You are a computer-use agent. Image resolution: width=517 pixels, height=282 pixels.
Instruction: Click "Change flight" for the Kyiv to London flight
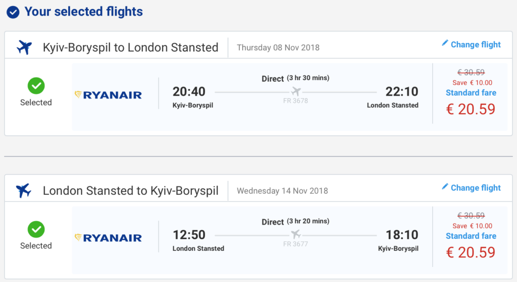point(476,44)
